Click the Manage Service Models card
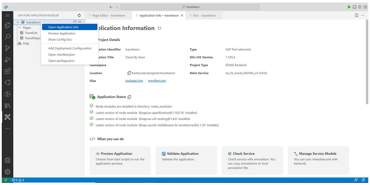370x185 pixels. [318, 160]
